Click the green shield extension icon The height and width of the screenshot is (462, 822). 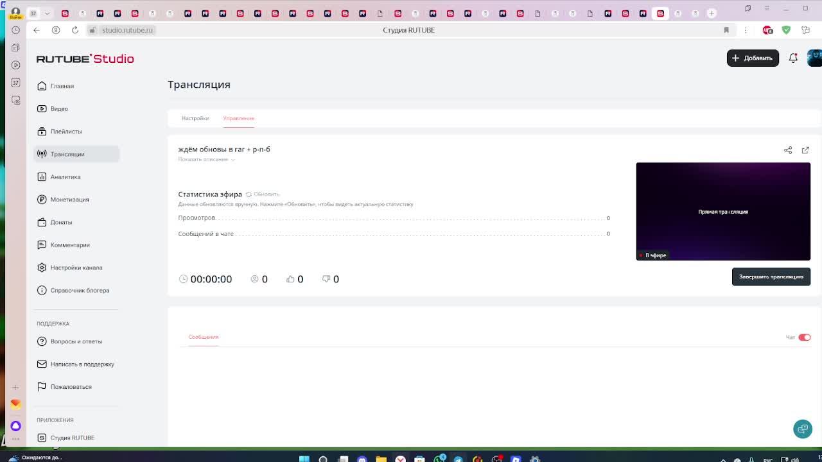[786, 30]
